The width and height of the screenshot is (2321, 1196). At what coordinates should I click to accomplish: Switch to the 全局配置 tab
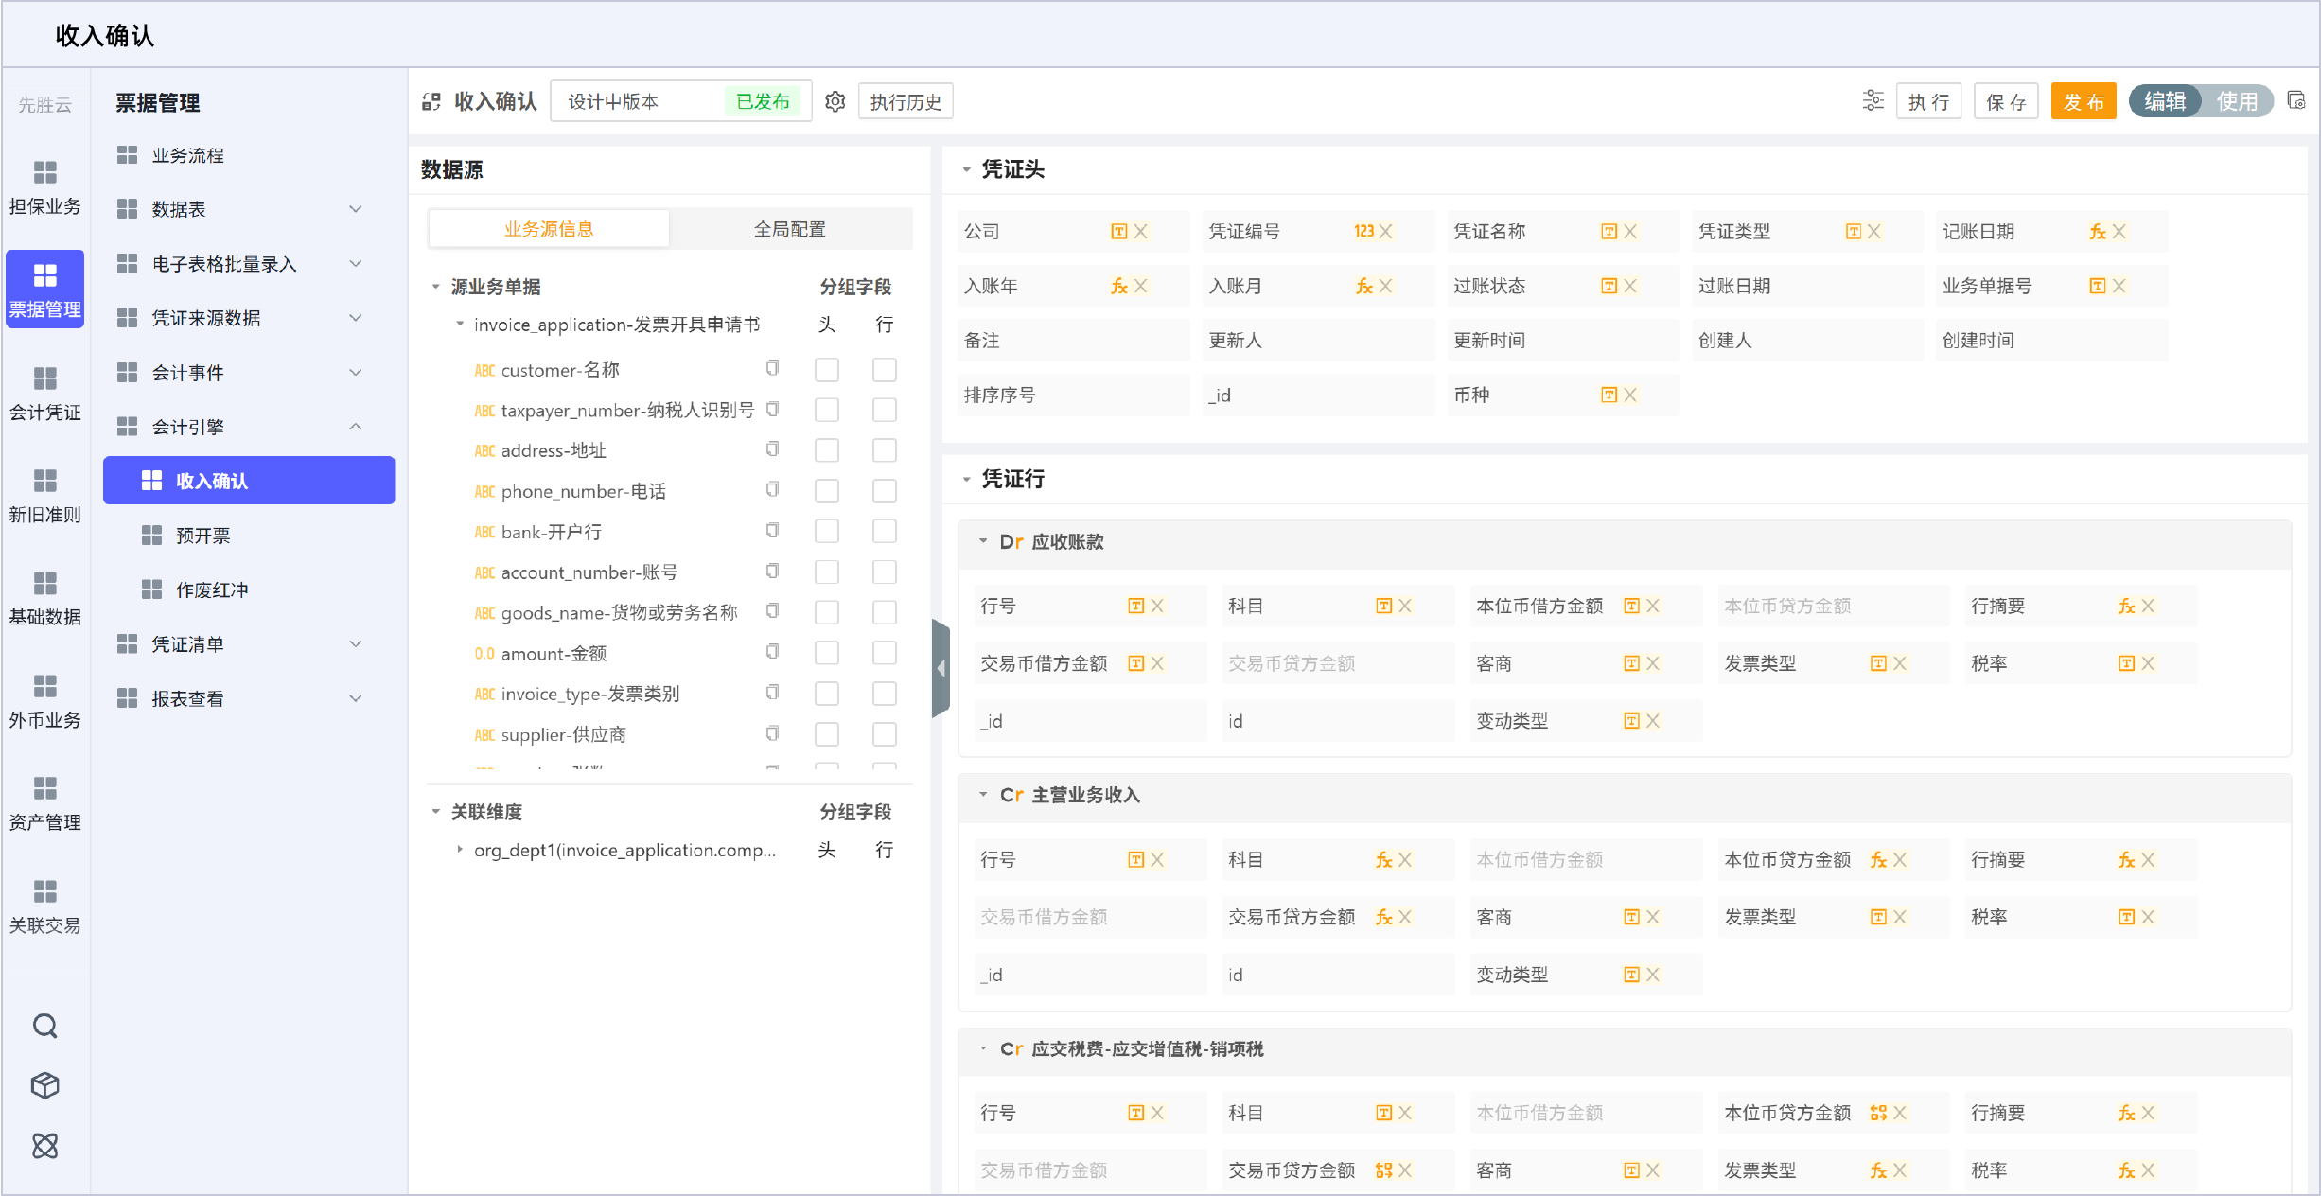coord(789,229)
